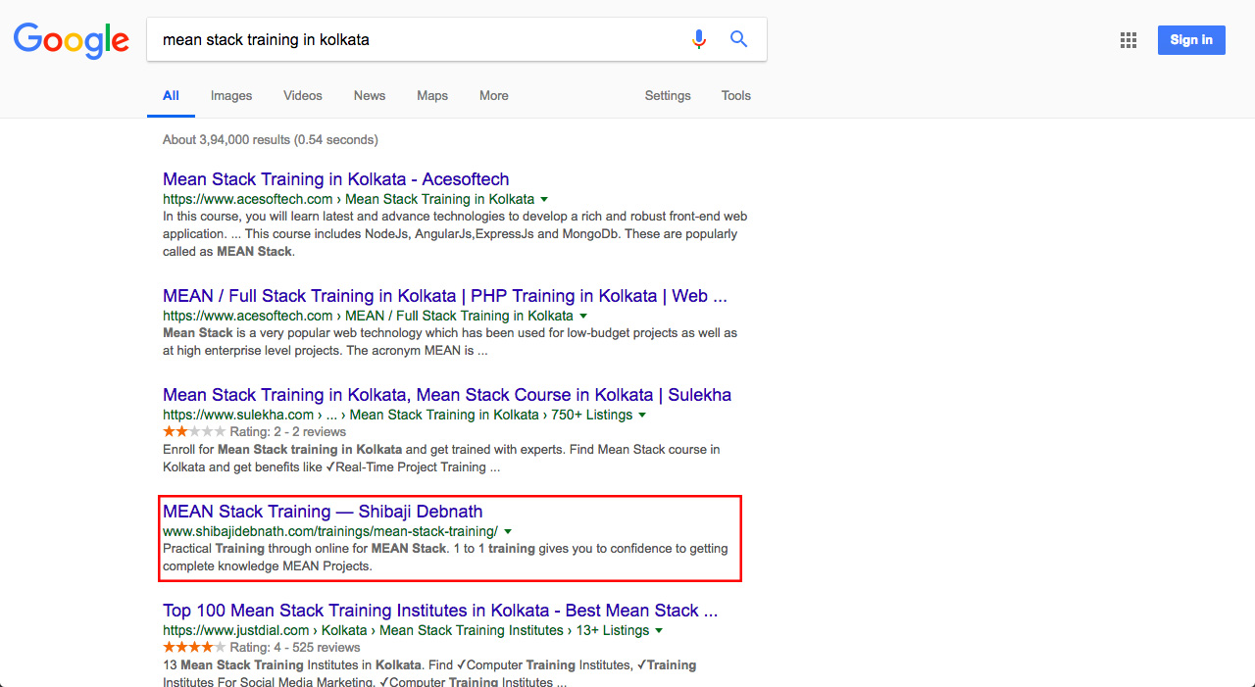Viewport: 1255px width, 687px height.
Task: Expand dropdown arrow beside MEAN / Full Stack URL
Action: [x=583, y=317]
